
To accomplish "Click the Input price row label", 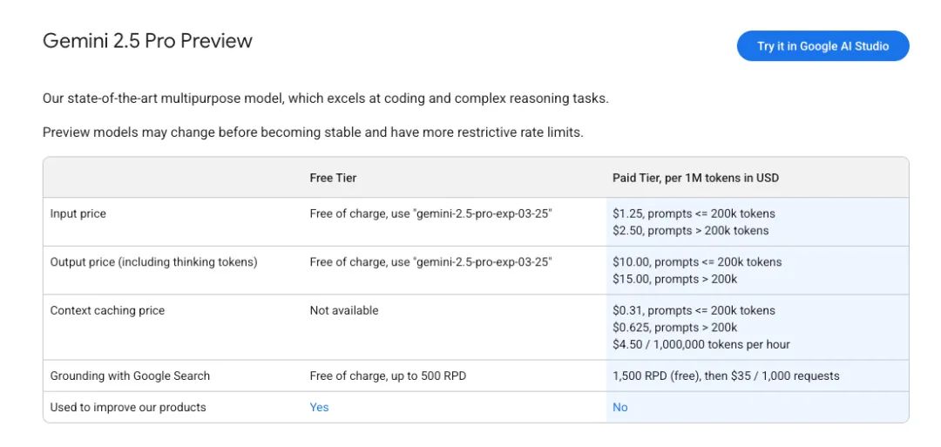I will pyautogui.click(x=78, y=213).
